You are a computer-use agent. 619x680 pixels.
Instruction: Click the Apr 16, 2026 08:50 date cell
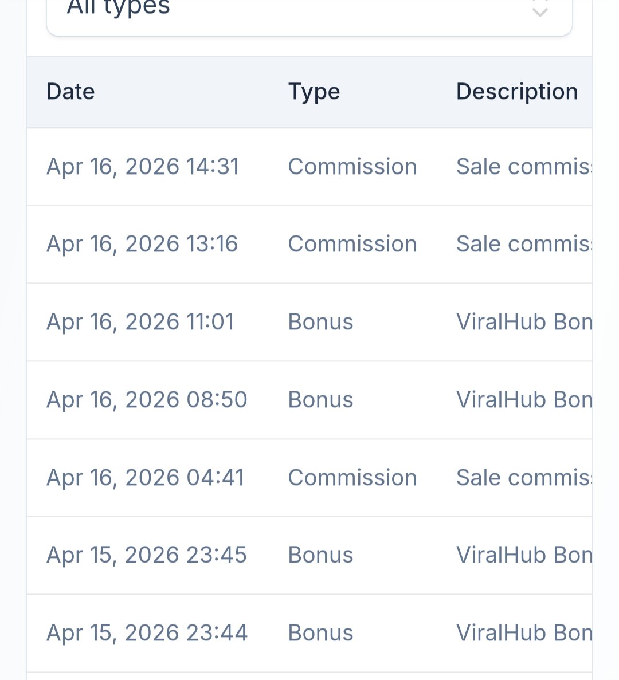(147, 399)
